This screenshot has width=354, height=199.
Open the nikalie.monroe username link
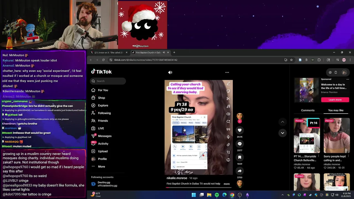pos(177,178)
